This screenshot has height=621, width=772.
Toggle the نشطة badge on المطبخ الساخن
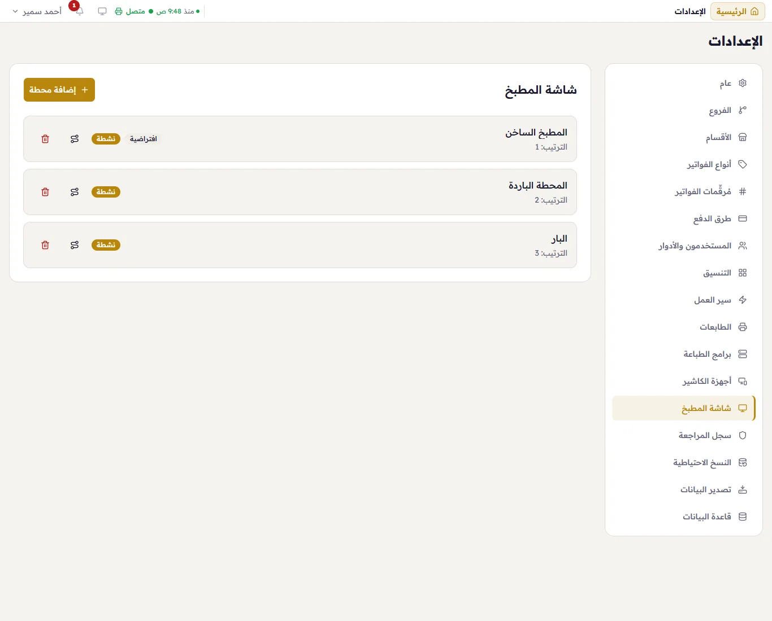(106, 139)
